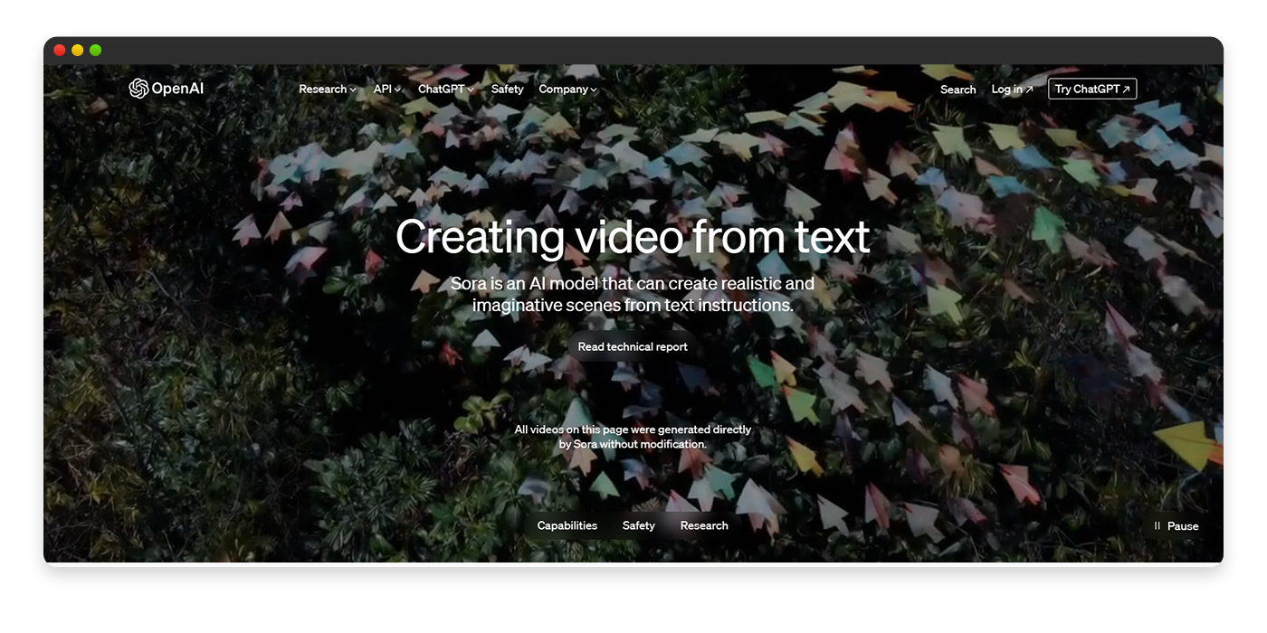Click the green maximize window button
1267x633 pixels.
[x=96, y=51]
